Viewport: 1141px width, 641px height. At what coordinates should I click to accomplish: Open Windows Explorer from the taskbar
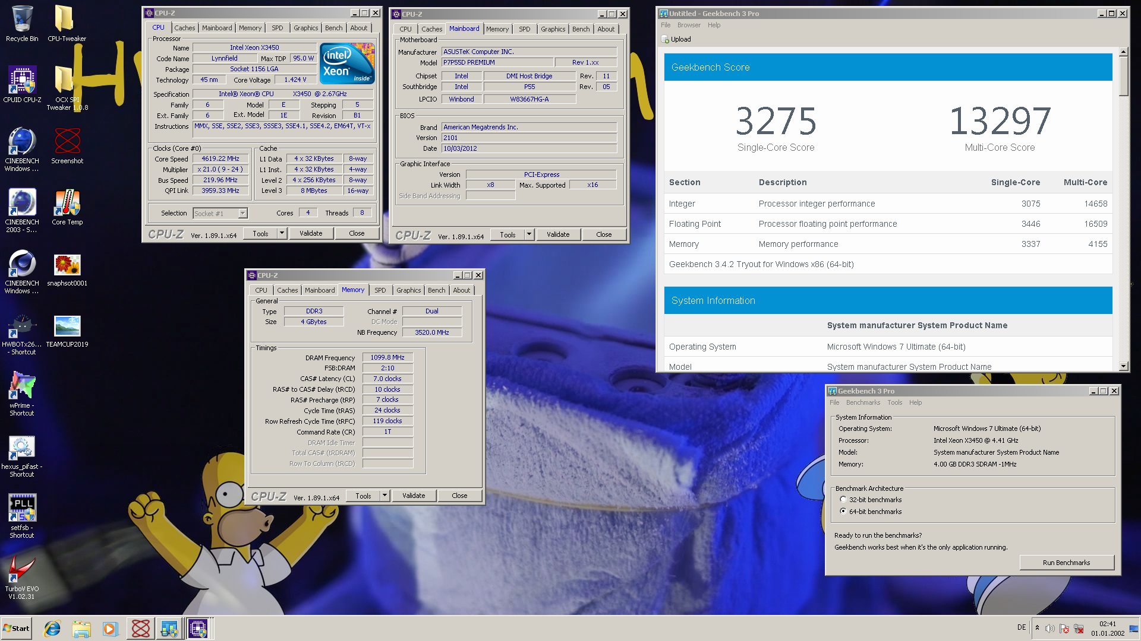pyautogui.click(x=81, y=629)
